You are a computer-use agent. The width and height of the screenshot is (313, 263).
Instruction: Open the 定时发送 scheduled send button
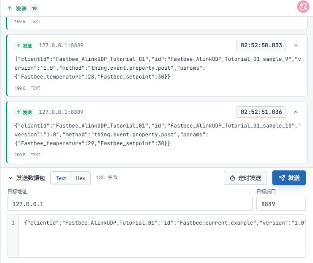[245, 178]
